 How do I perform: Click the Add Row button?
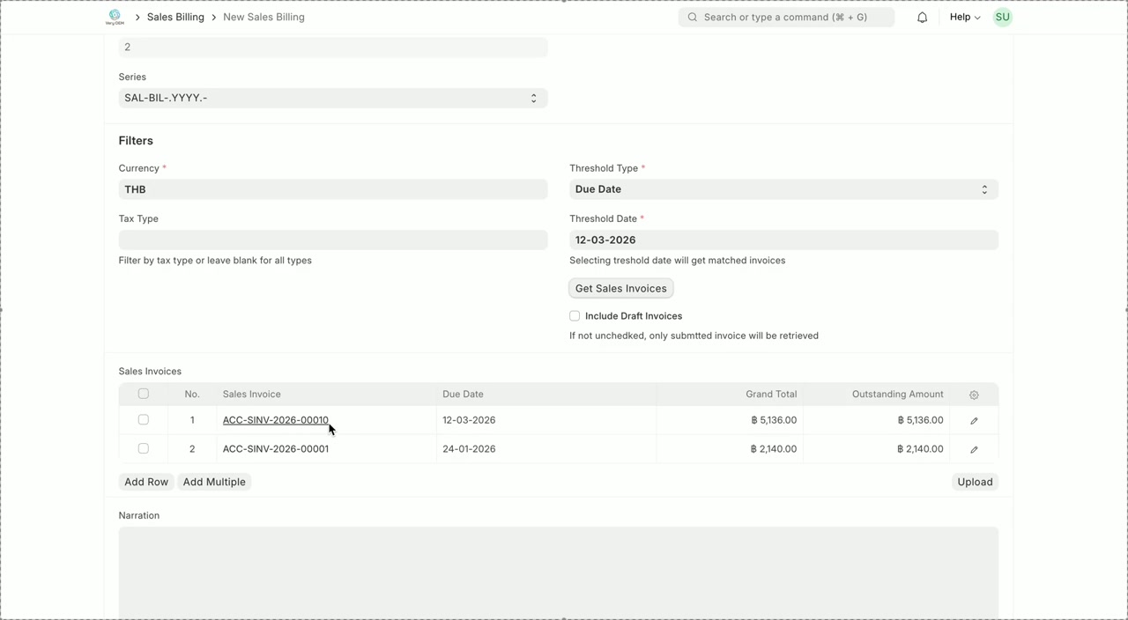[145, 482]
